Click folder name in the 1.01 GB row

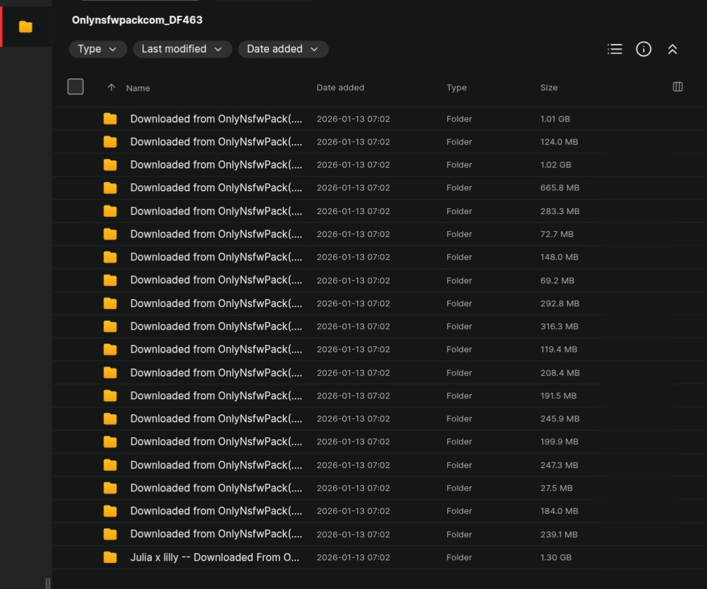point(216,119)
